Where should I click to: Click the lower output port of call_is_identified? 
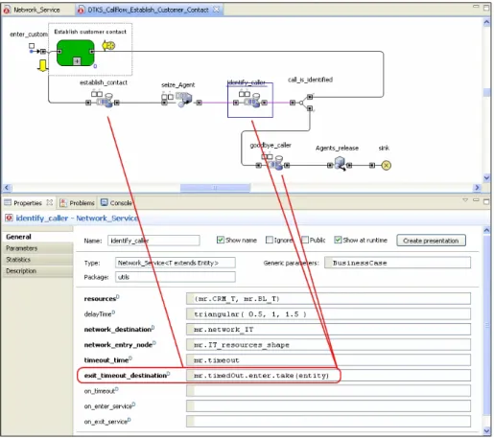pyautogui.click(x=310, y=108)
